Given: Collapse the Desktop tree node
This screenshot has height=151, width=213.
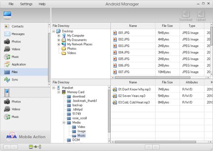Looking at the screenshot, I should click(54, 31).
